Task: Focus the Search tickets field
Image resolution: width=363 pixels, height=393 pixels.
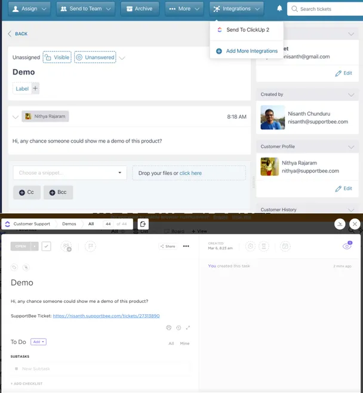Action: click(x=326, y=9)
